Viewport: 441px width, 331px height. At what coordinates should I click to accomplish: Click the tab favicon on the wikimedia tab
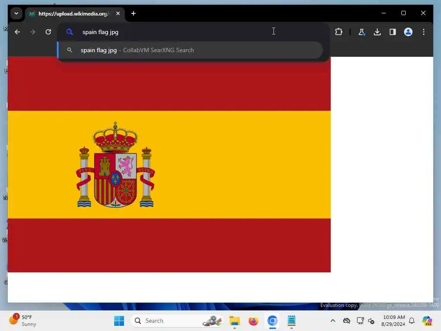(x=32, y=13)
